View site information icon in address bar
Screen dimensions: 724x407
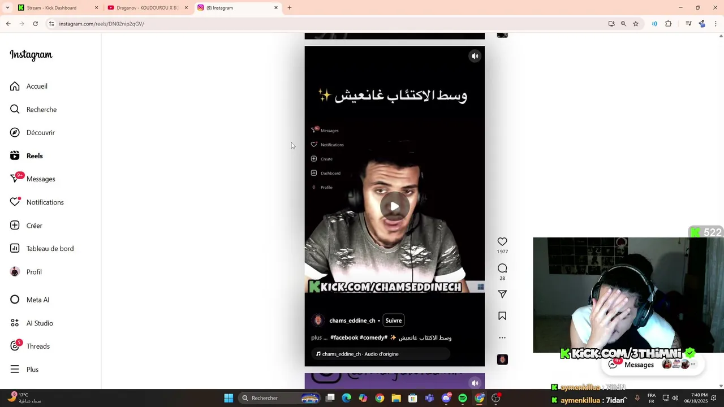pyautogui.click(x=51, y=24)
